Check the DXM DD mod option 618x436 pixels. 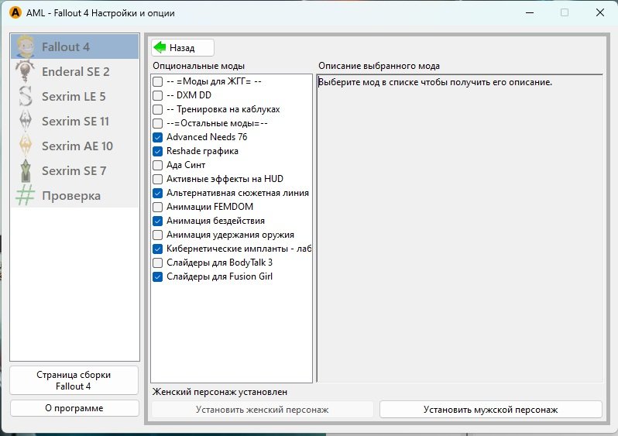(x=158, y=95)
